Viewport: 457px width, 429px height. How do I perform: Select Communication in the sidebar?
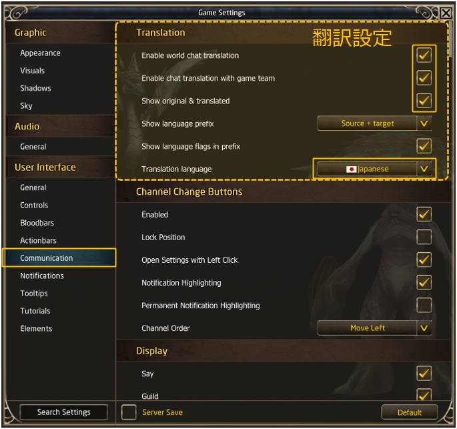[x=59, y=258]
